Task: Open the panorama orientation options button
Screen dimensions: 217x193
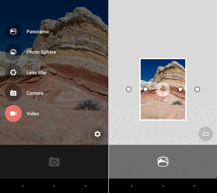Action: click(x=206, y=134)
